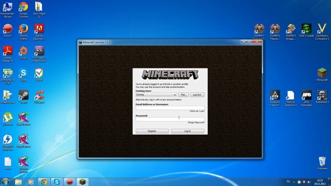The image size is (331, 186).
Task: Switch to Skype on the taskbar
Action: [x=56, y=182]
